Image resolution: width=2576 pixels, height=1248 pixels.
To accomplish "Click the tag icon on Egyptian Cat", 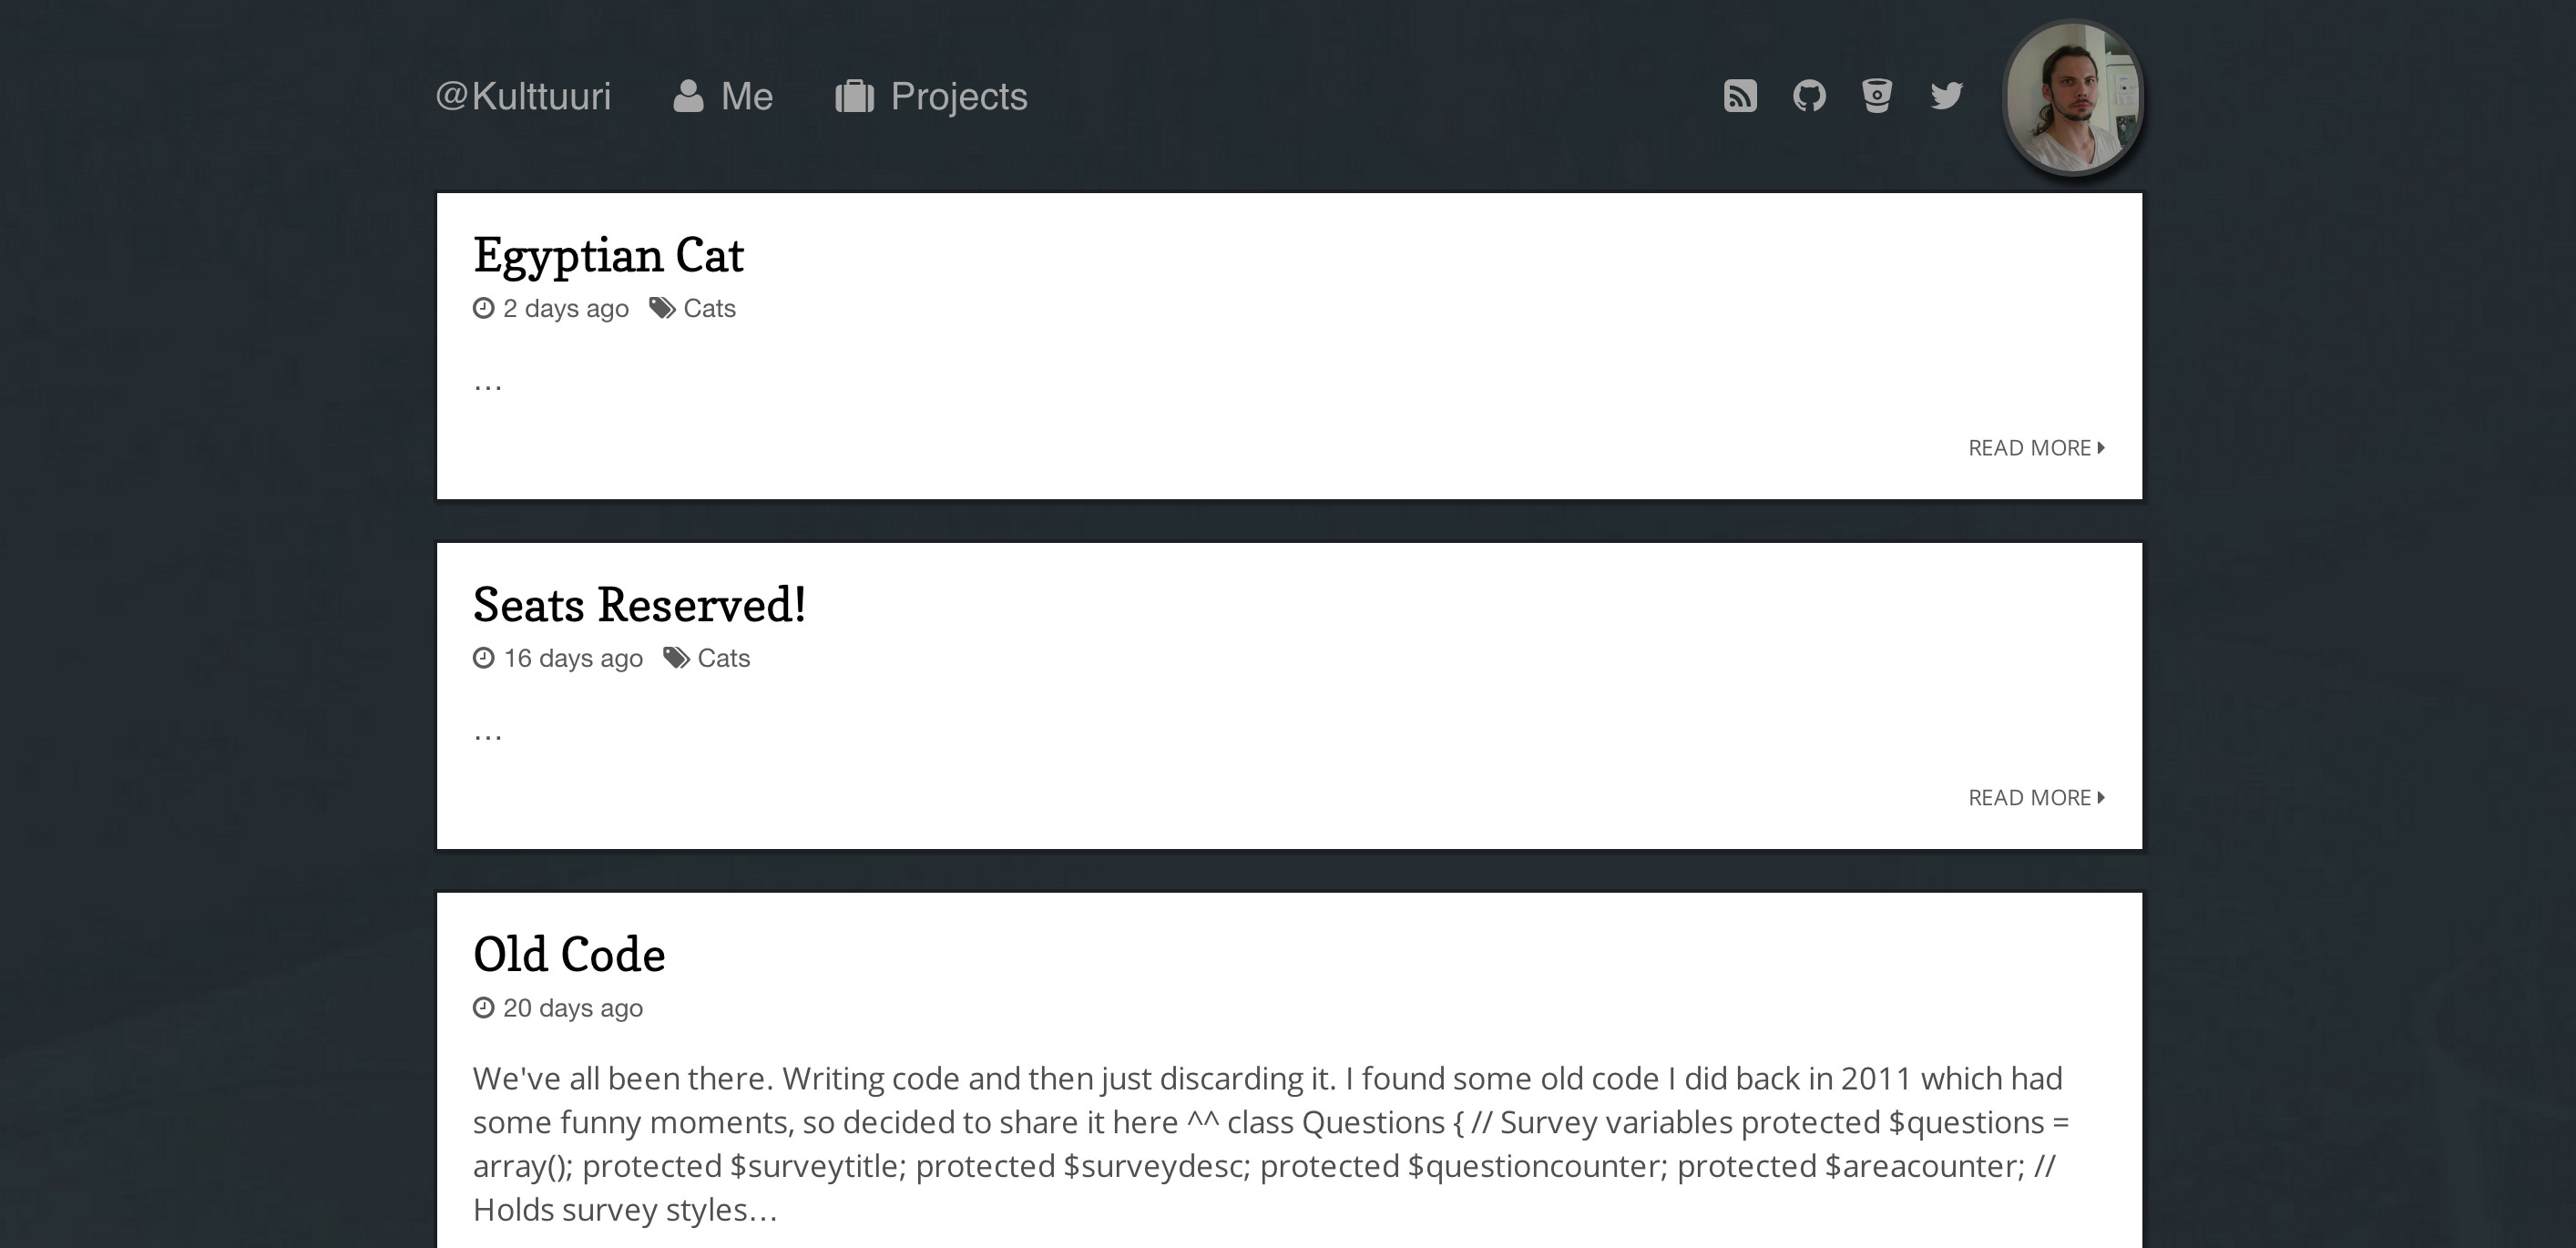I will [x=662, y=308].
